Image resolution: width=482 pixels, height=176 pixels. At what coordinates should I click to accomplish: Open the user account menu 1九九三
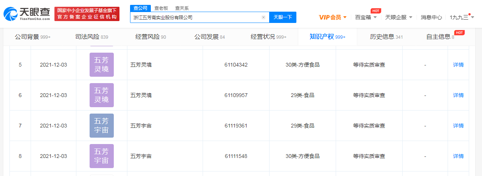(462, 17)
